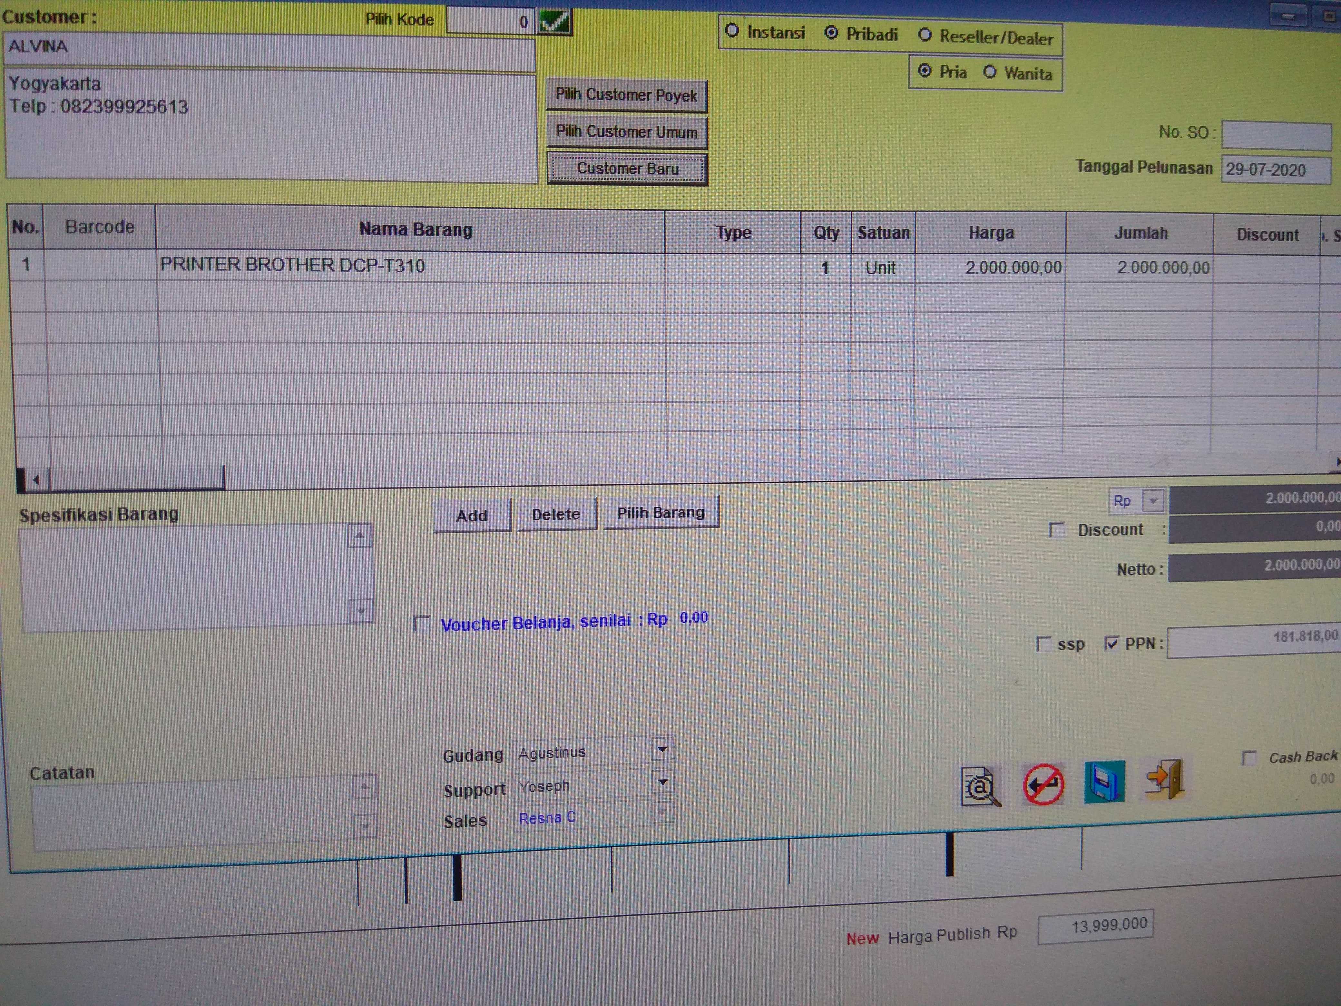This screenshot has height=1006, width=1341.
Task: Click the red cancel-undo icon
Action: 1043,784
